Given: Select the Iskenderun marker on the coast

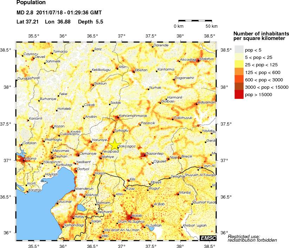Looking at the screenshot, I should coord(73,190).
